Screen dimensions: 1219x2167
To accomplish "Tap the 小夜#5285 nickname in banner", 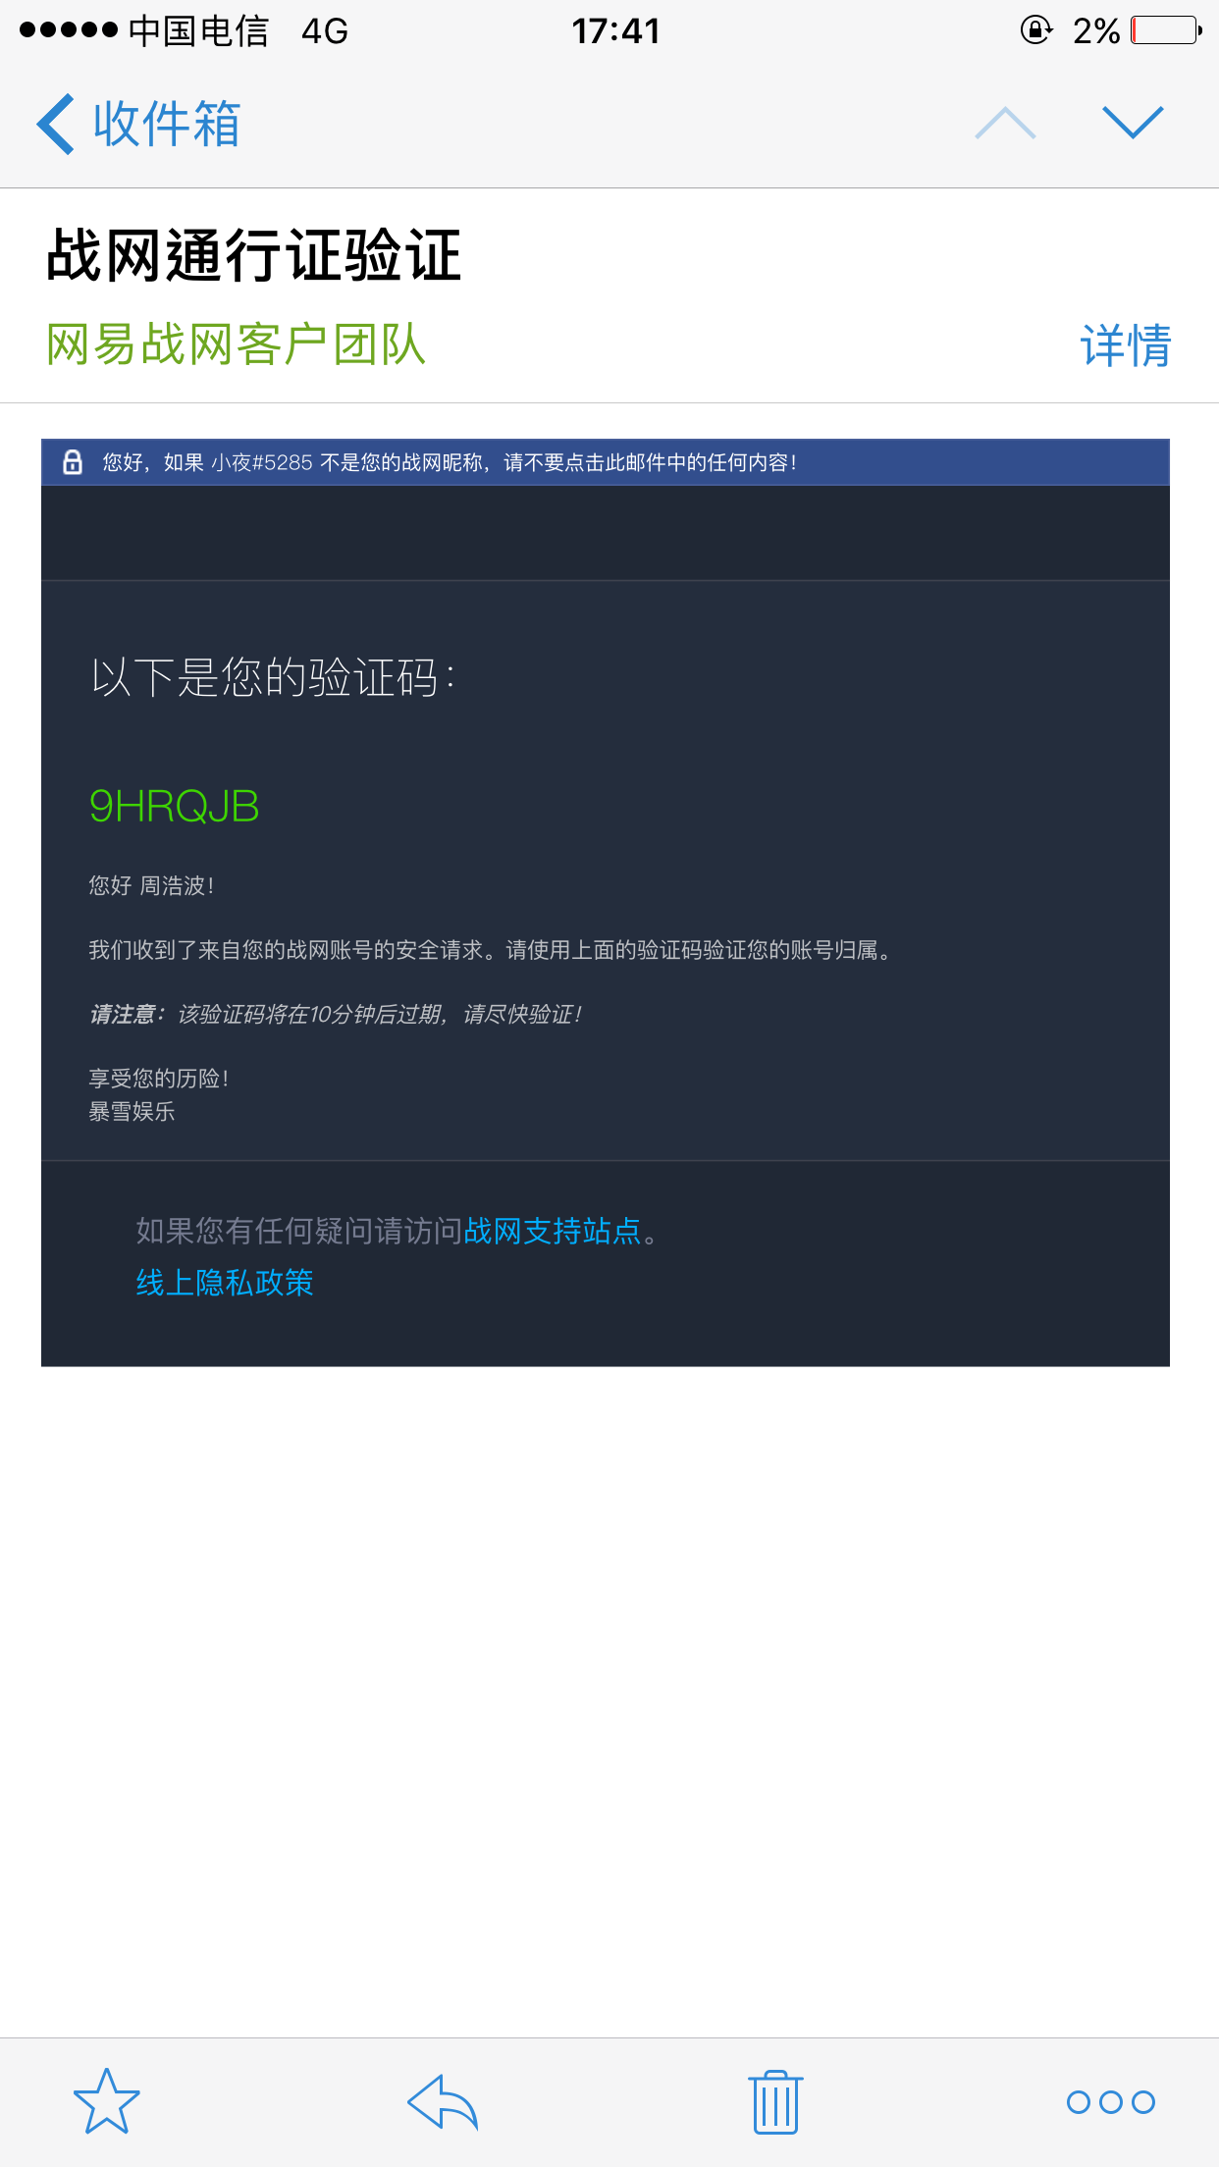I will pos(262,462).
